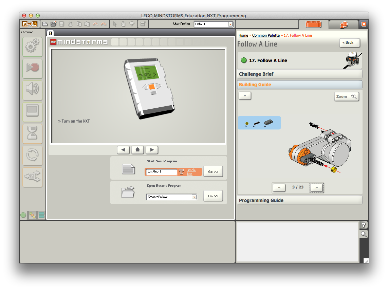
Task: Click the Simple Text link
Action: click(191, 172)
